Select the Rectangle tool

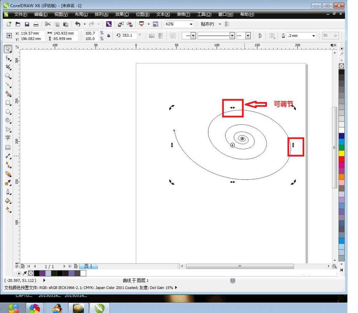pyautogui.click(x=8, y=103)
